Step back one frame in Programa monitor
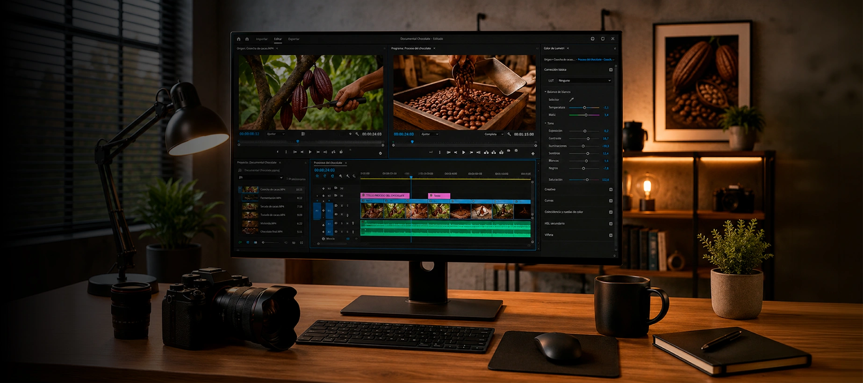The height and width of the screenshot is (383, 863). [456, 152]
